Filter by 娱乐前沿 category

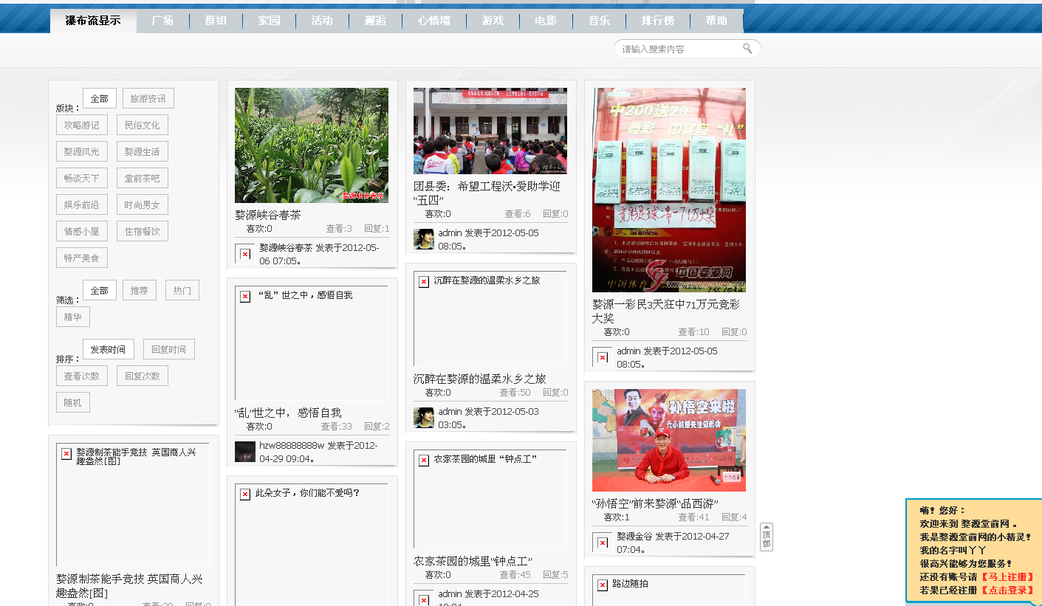coord(82,204)
